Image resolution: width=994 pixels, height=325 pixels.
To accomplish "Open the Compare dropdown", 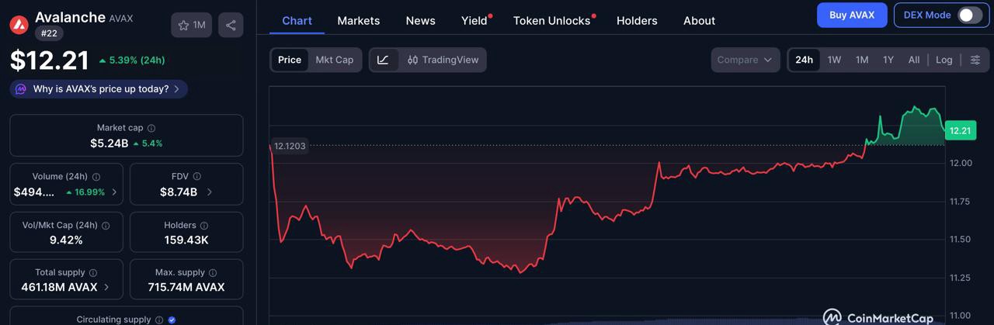I will pos(745,60).
